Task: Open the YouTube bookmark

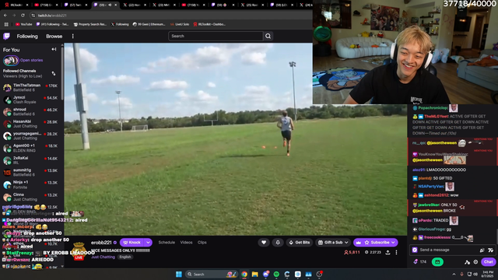Action: click(x=24, y=24)
